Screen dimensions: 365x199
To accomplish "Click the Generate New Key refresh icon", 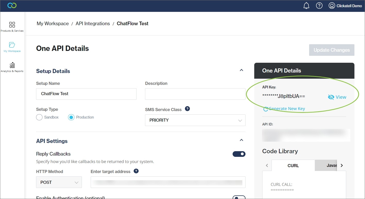I will pos(266,109).
